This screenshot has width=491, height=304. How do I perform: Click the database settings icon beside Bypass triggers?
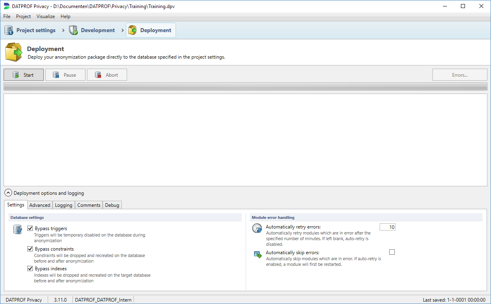(17, 229)
